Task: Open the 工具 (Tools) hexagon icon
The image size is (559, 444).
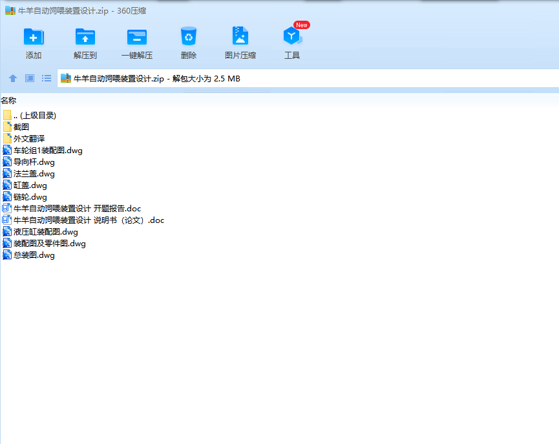Action: [x=292, y=36]
